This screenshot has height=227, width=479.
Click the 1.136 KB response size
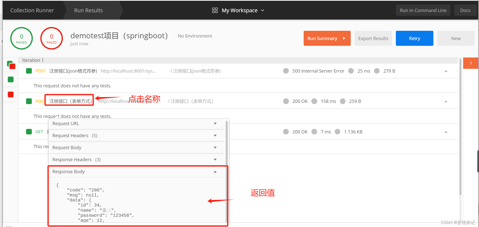(353, 132)
